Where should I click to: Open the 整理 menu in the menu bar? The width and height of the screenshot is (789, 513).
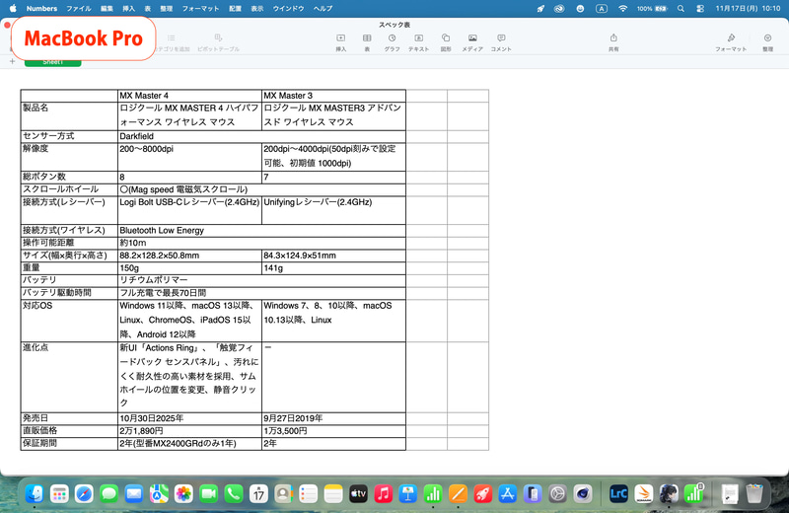point(167,9)
